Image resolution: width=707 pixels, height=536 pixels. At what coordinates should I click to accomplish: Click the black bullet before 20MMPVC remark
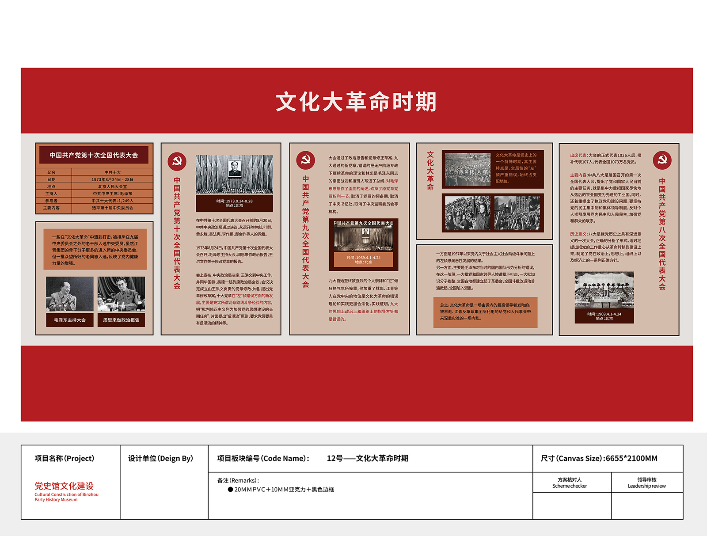pyautogui.click(x=230, y=490)
